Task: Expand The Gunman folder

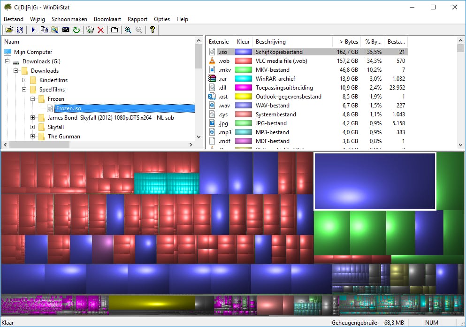Action: coord(33,137)
